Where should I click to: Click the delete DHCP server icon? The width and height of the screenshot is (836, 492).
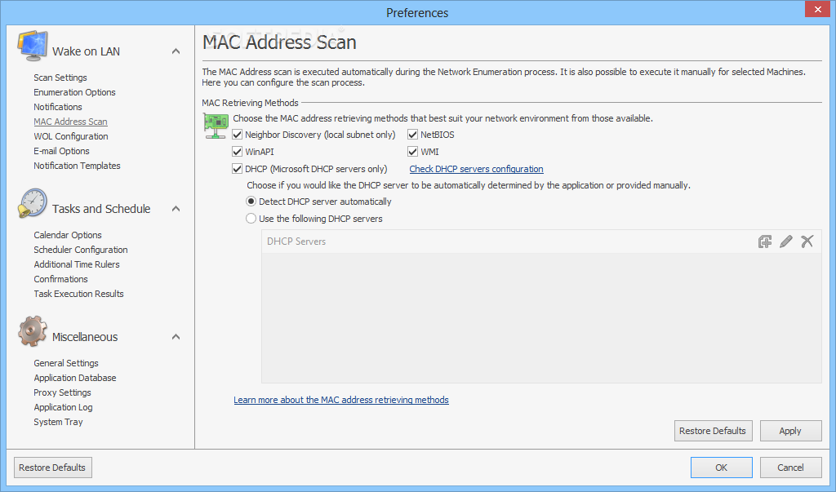click(807, 242)
